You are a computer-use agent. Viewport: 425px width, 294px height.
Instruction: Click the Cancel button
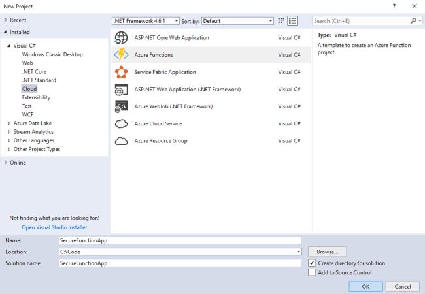[403, 286]
